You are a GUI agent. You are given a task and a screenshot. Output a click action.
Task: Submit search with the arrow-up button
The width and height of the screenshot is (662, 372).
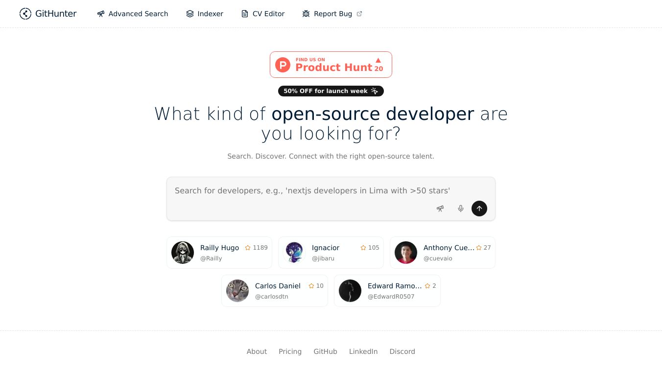[479, 209]
